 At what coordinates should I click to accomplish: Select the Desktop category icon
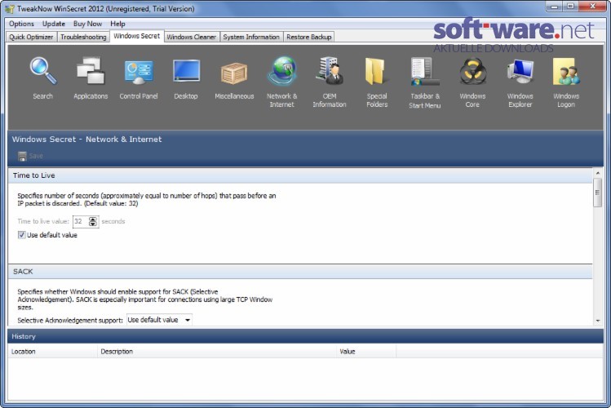[x=186, y=71]
